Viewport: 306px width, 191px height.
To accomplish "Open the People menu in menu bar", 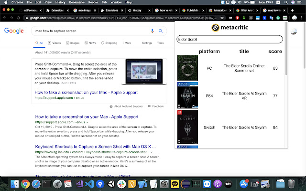I will (x=93, y=2).
